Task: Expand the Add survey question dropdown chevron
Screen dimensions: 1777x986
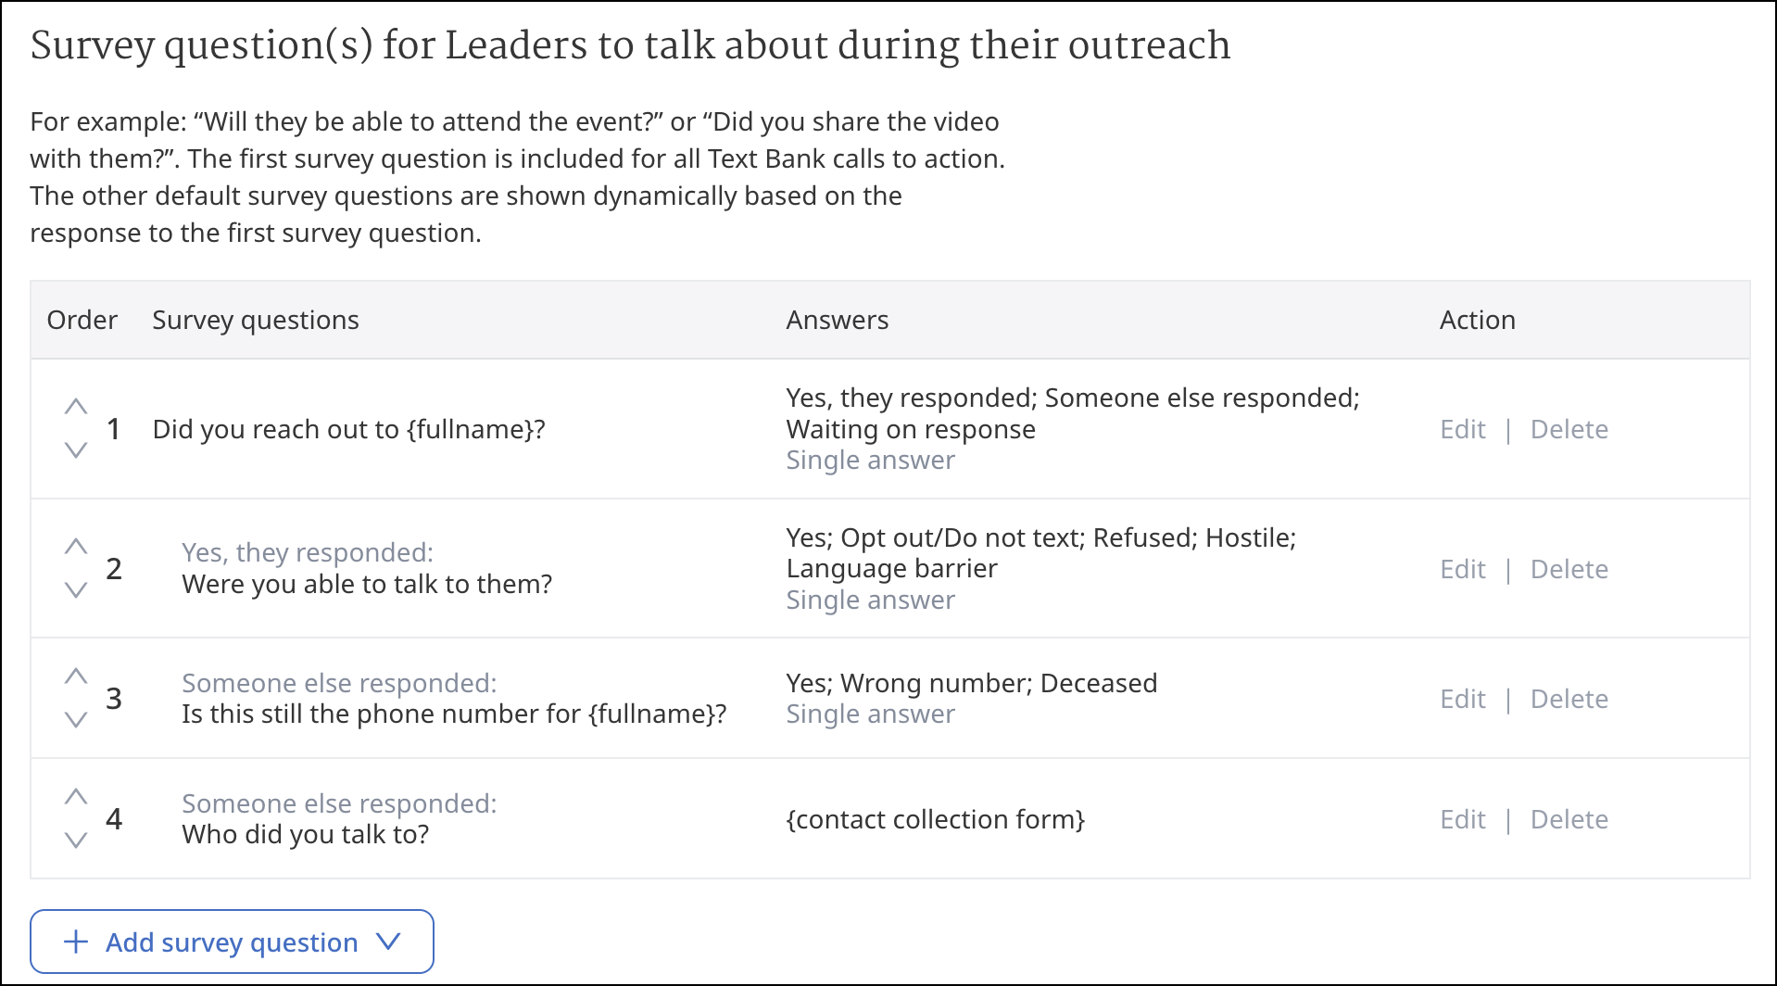Action: [389, 942]
